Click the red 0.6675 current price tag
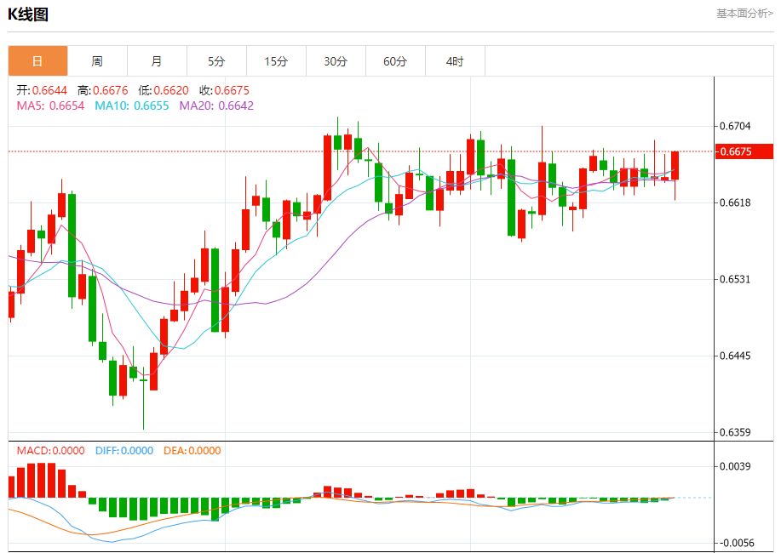Viewport: 781px width, 553px height. point(744,151)
